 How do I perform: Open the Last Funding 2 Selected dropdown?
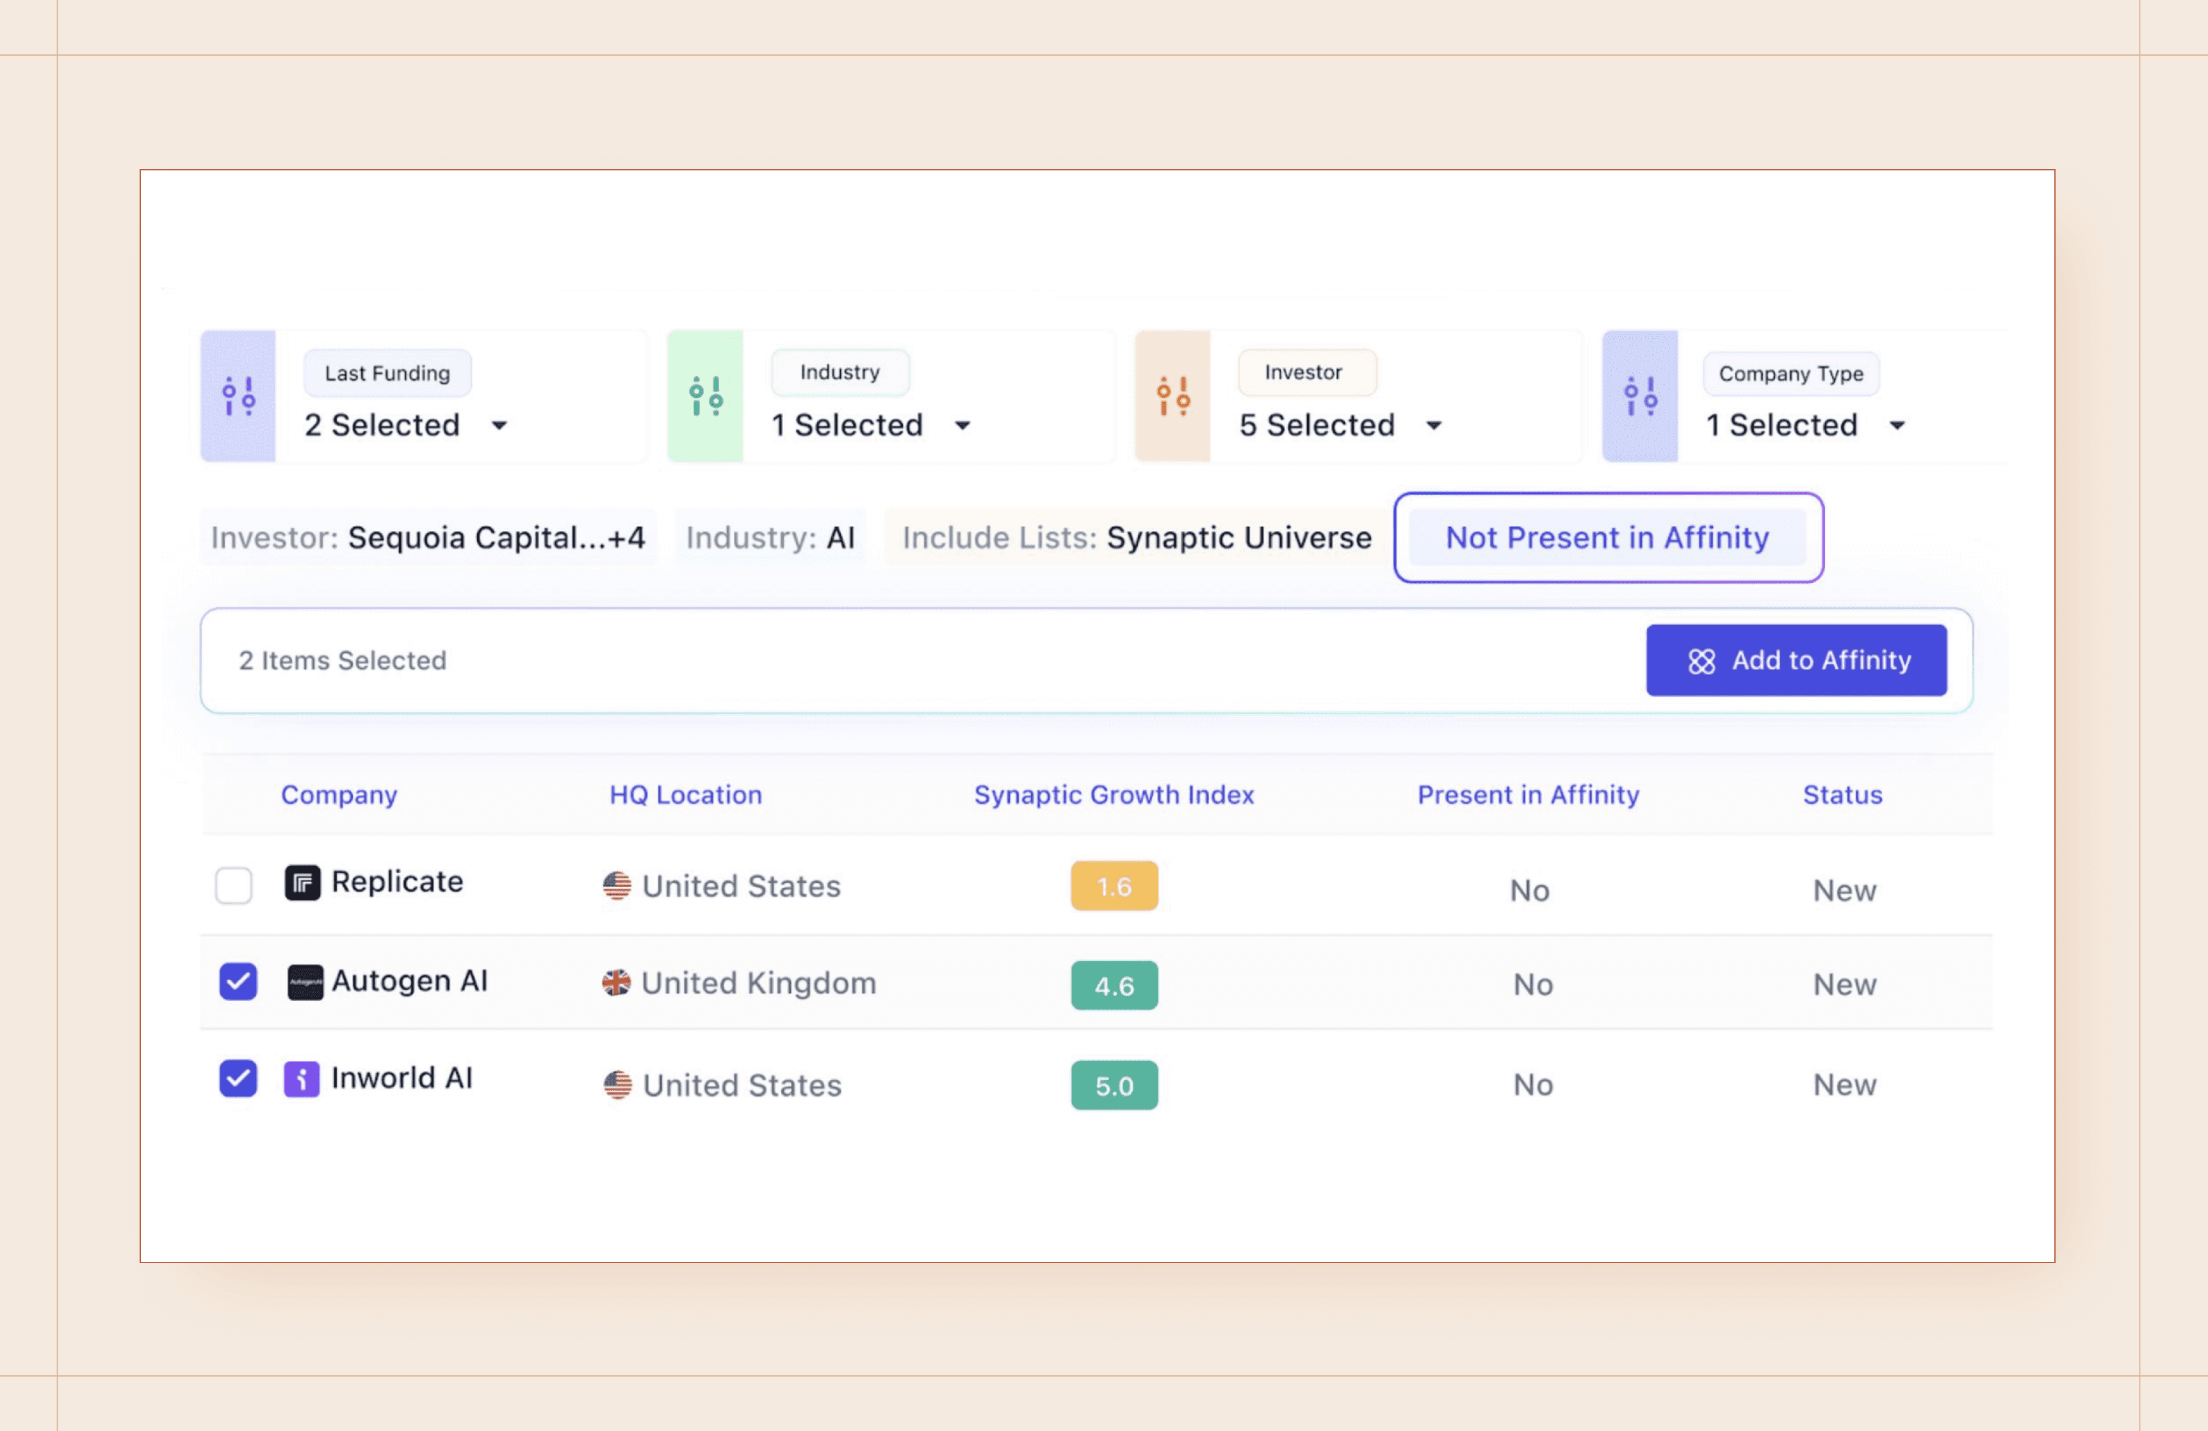[407, 426]
